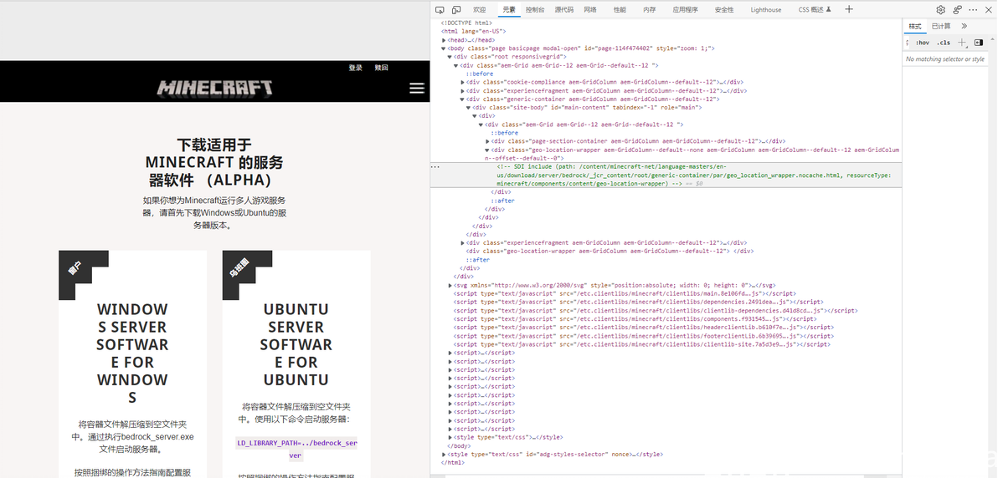This screenshot has width=998, height=478.
Task: Click the 登录 link on Minecraft header
Action: (x=355, y=68)
